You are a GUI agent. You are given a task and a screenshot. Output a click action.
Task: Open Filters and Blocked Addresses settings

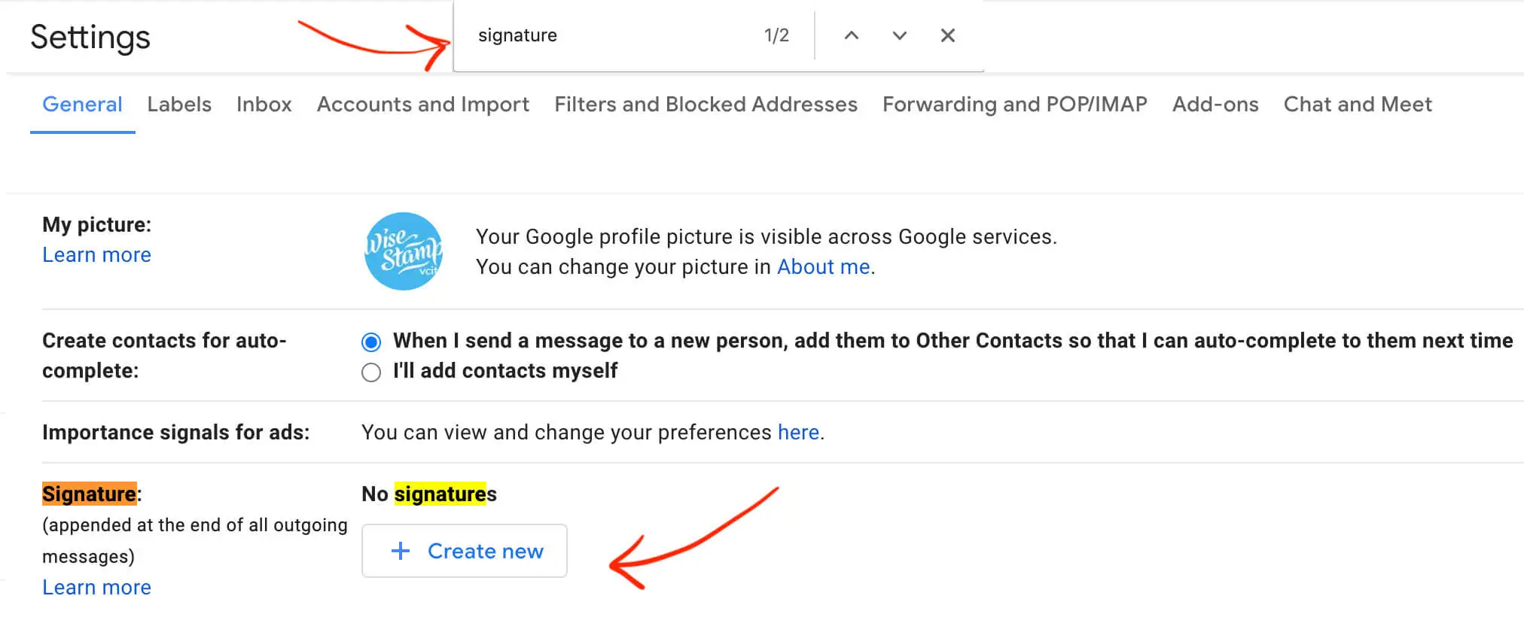point(705,105)
